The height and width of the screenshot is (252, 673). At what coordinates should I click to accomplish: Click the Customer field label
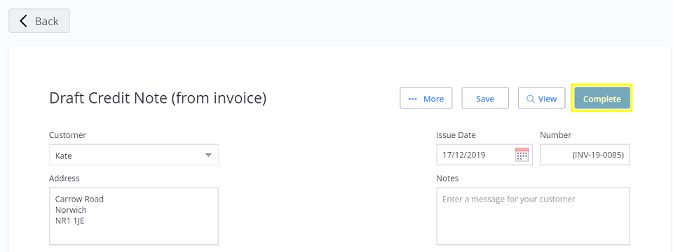(67, 135)
